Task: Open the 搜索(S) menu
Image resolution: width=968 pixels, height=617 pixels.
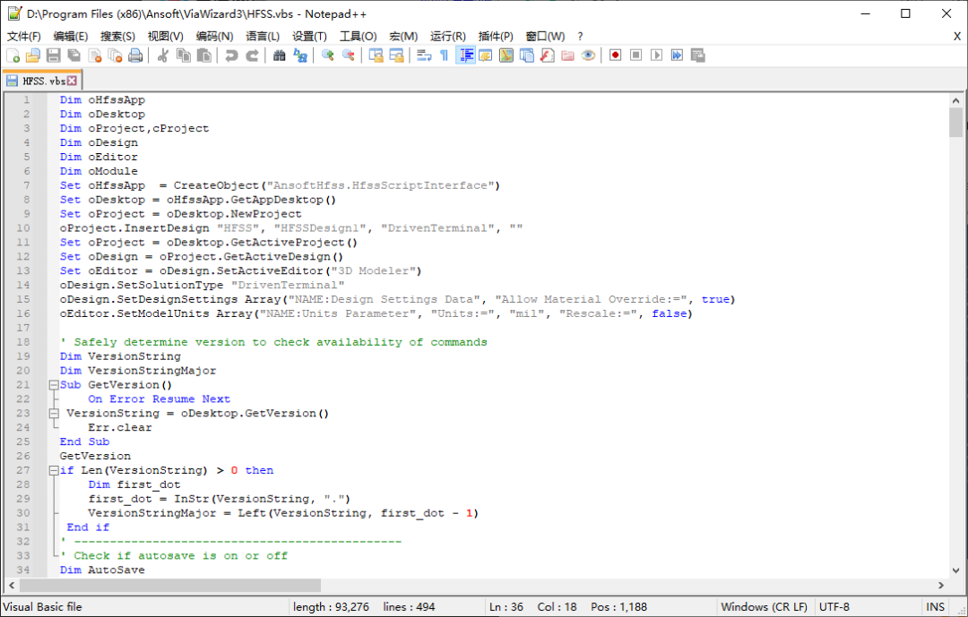Action: coord(117,37)
